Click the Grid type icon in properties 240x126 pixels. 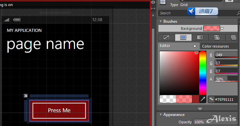click(163, 2)
